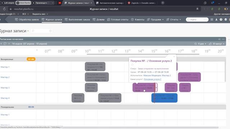Image resolution: width=230 pixels, height=129 pixels.
Task: Click the star icon in the popup
Action: [132, 65]
